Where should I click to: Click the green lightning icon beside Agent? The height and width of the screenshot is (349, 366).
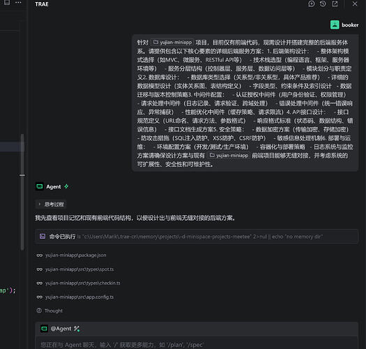tap(66, 186)
